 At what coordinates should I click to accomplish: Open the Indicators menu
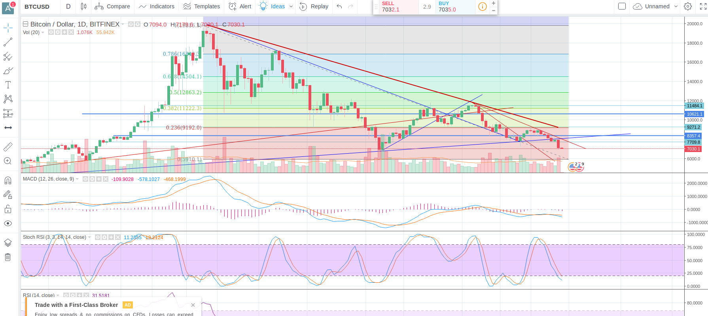pyautogui.click(x=157, y=6)
